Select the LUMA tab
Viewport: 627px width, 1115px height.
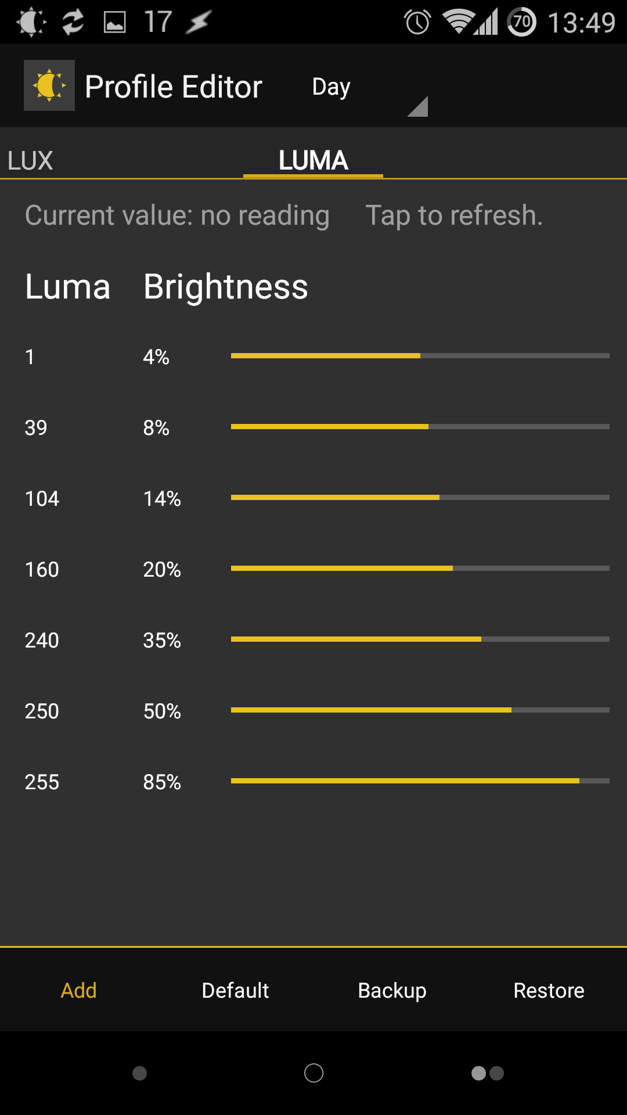313,160
